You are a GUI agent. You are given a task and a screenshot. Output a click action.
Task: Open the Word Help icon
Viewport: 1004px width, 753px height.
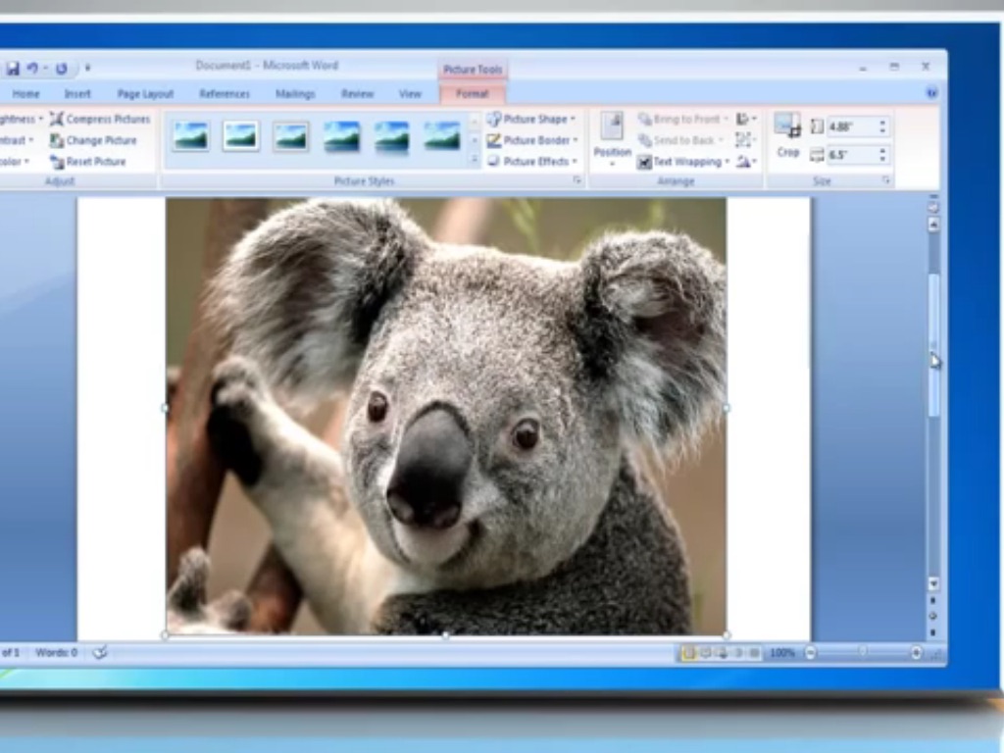pyautogui.click(x=930, y=93)
